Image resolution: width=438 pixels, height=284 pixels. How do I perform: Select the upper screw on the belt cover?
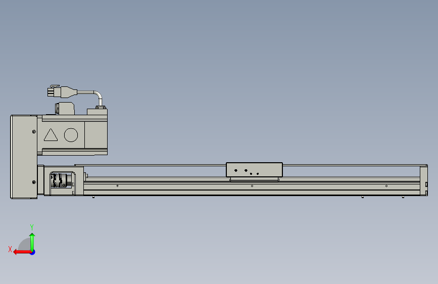point(34,132)
